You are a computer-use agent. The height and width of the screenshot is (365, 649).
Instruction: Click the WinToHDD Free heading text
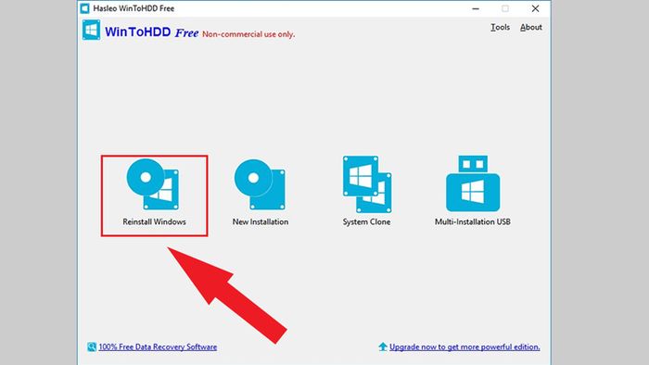151,31
